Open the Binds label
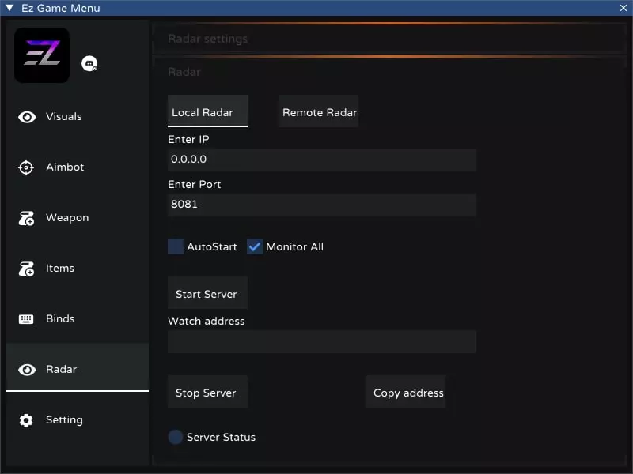 click(x=60, y=318)
